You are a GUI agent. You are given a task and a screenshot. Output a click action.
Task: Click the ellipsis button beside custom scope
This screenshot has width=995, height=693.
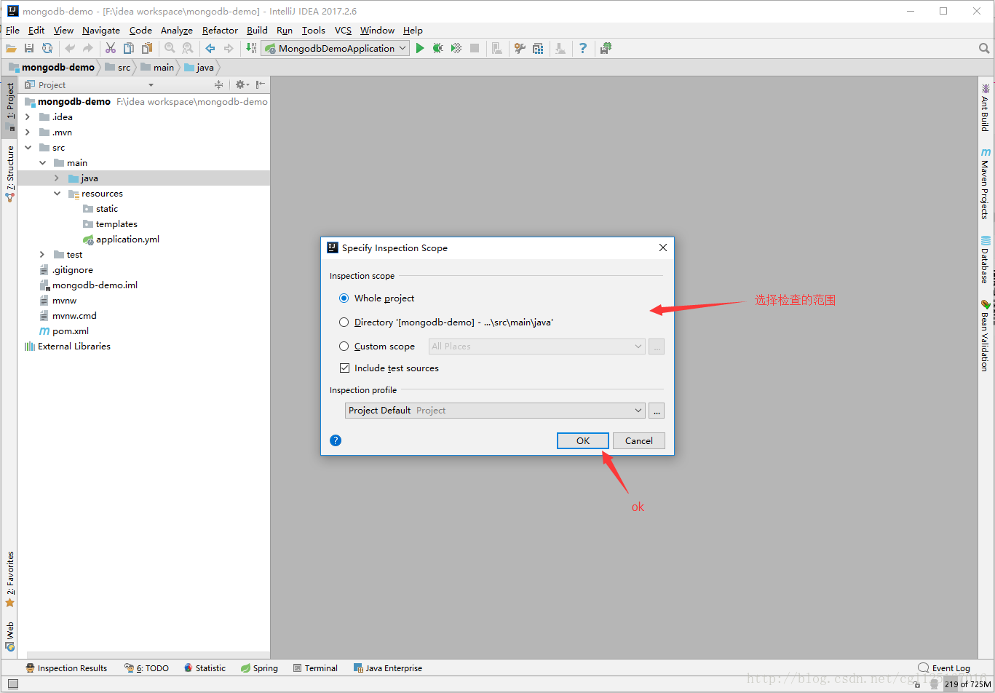(657, 346)
